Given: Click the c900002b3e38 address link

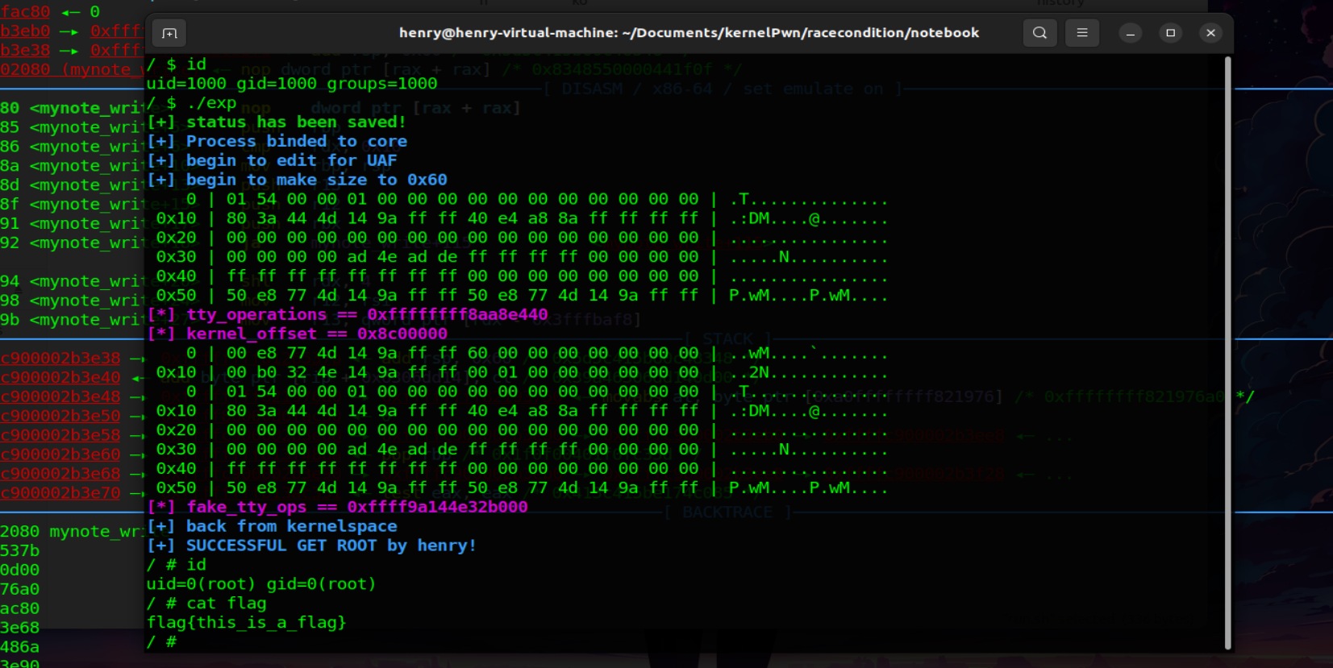Looking at the screenshot, I should tap(60, 358).
